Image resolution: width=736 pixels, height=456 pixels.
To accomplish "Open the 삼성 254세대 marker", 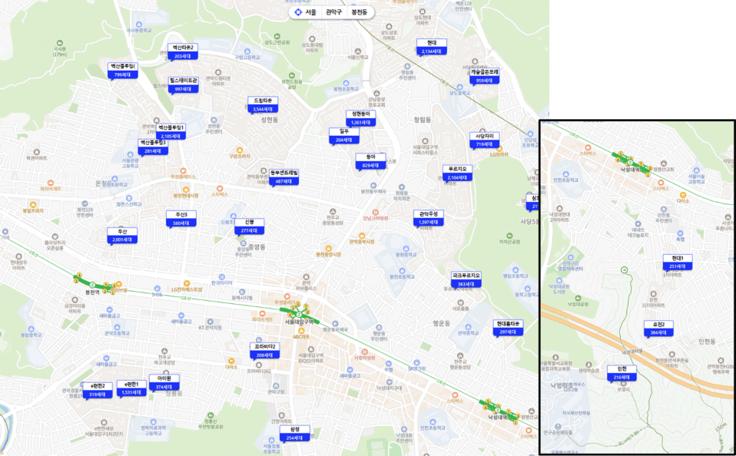I will pyautogui.click(x=295, y=434).
